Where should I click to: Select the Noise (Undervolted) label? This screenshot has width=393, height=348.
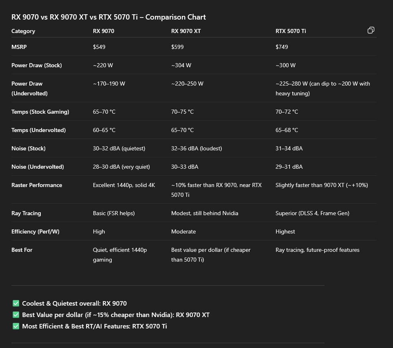pos(38,167)
